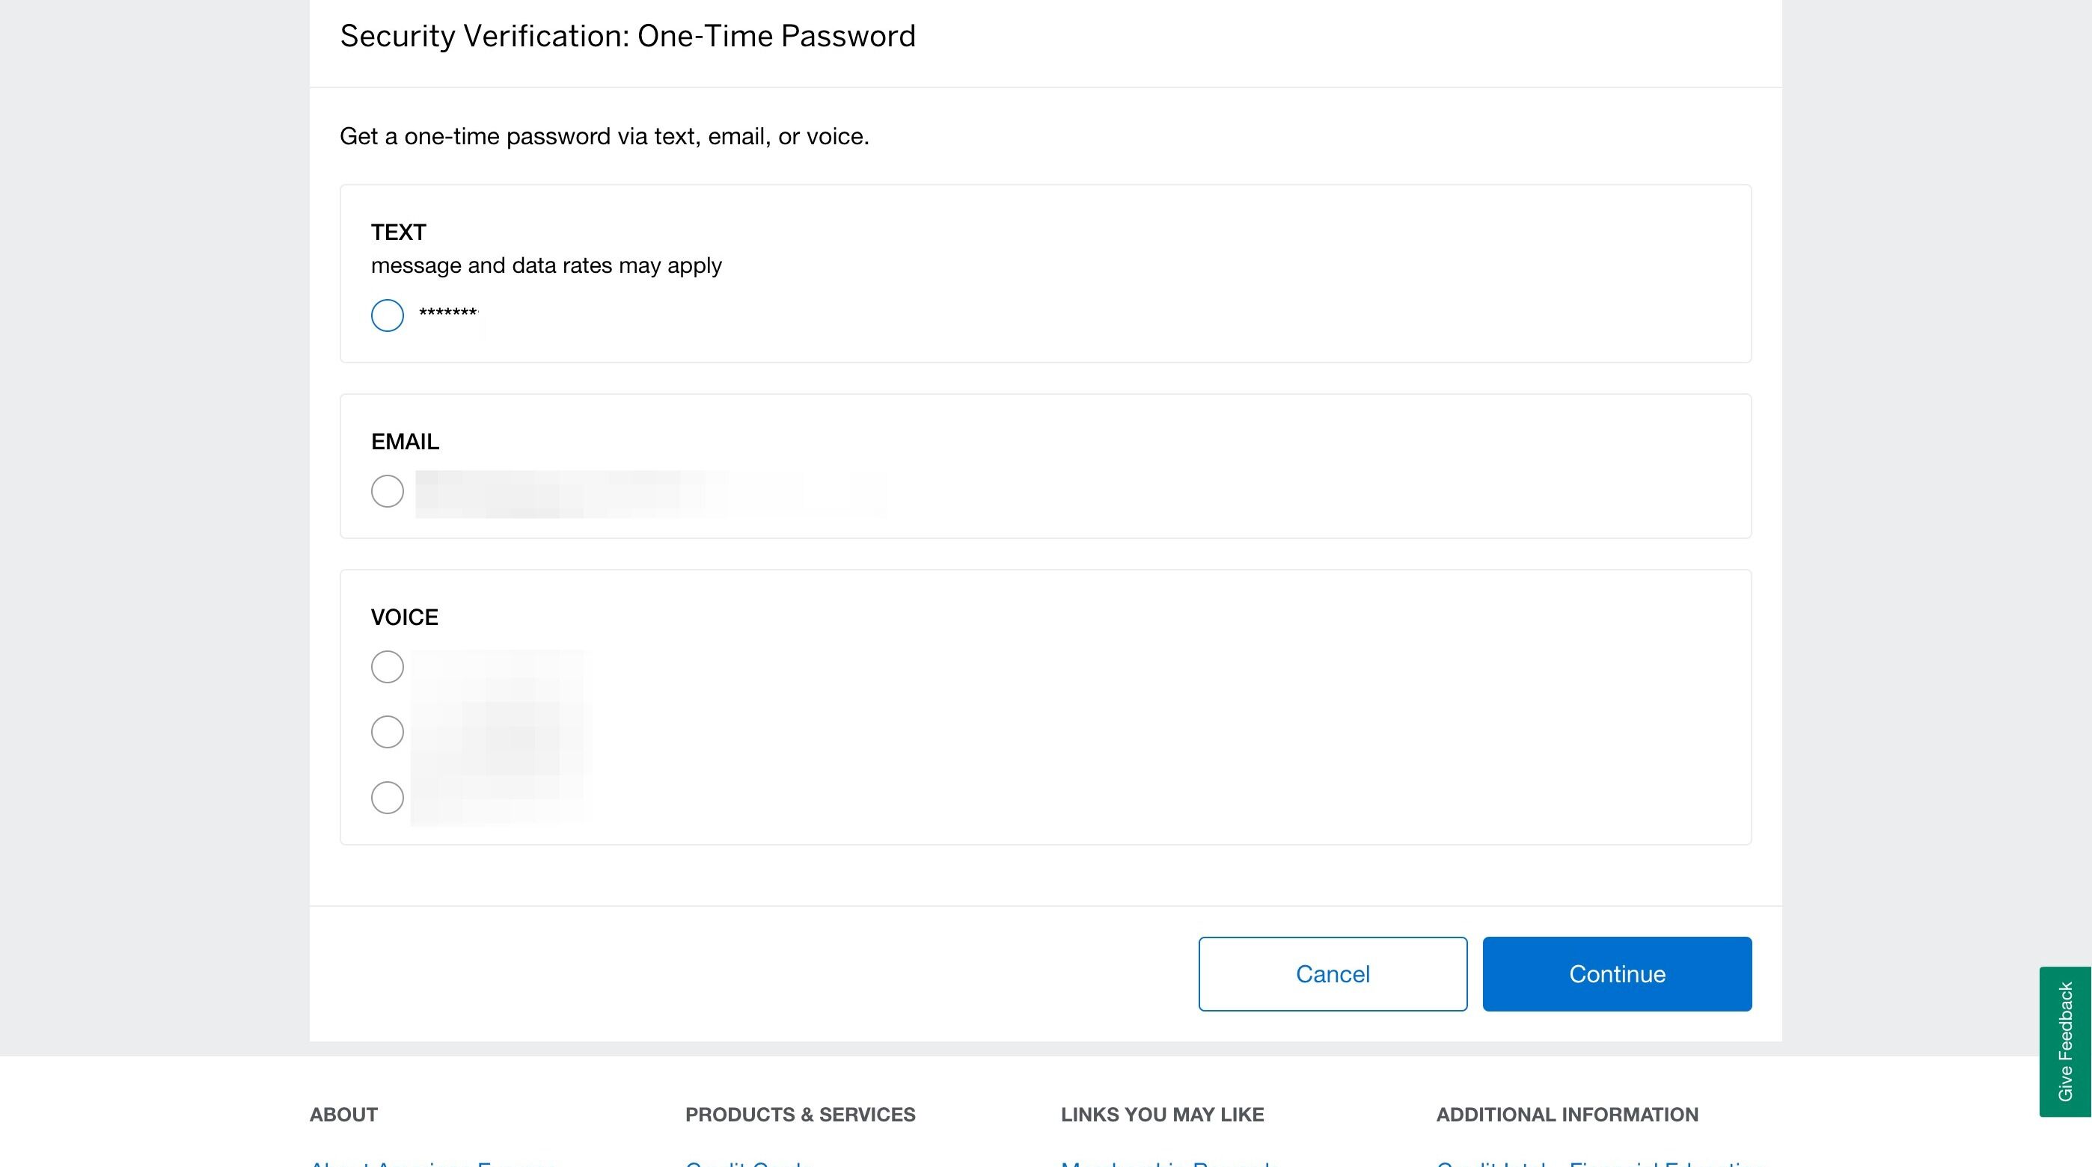The width and height of the screenshot is (2092, 1167).
Task: Open About American Express footer link
Action: [x=434, y=1162]
